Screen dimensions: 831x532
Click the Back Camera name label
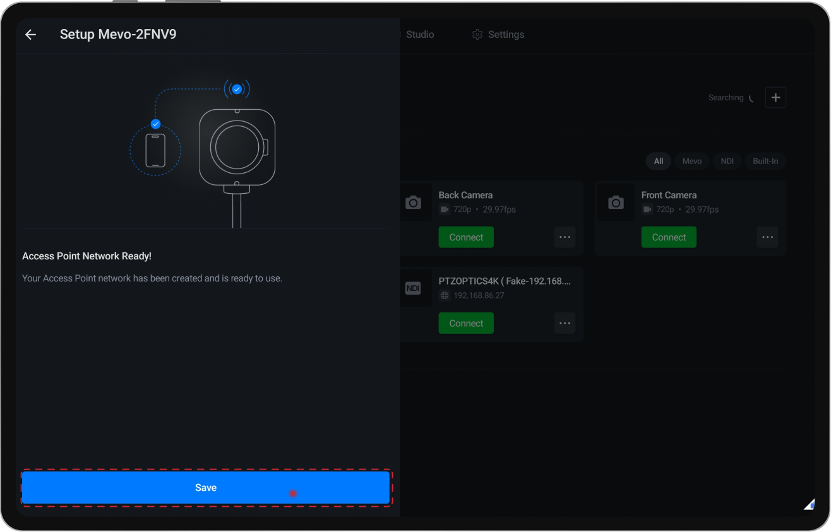tap(465, 195)
